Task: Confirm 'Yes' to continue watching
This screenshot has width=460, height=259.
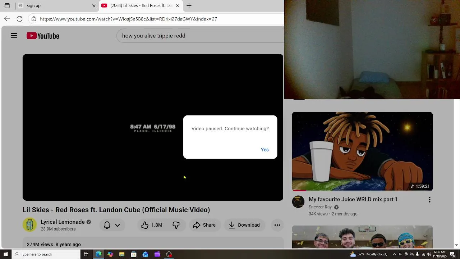Action: pos(264,150)
